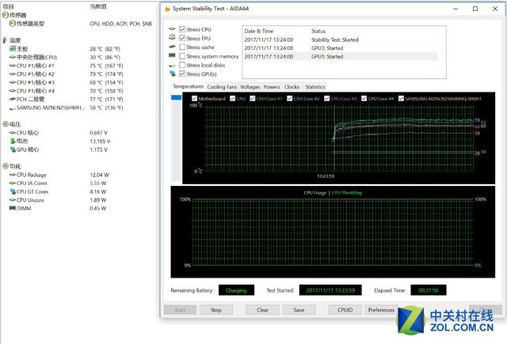Enable the Stress cache checkbox
Image resolution: width=507 pixels, height=344 pixels.
[x=184, y=47]
